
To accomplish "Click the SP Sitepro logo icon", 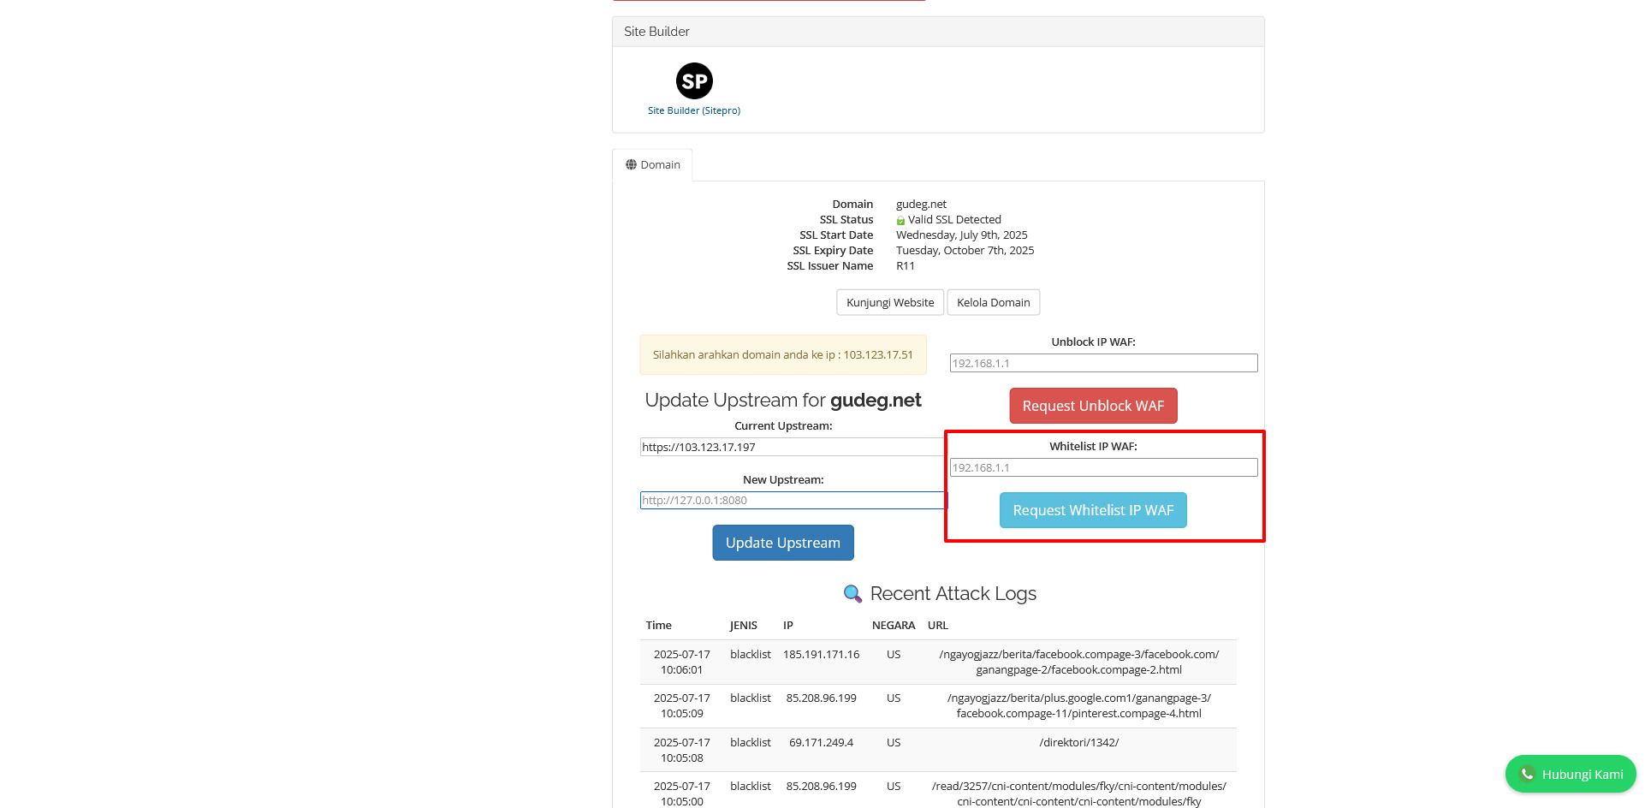I will click(694, 80).
